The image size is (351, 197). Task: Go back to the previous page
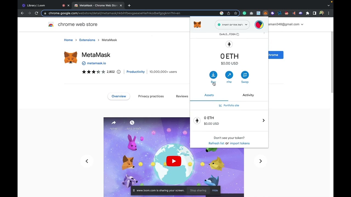[22, 13]
